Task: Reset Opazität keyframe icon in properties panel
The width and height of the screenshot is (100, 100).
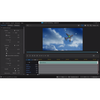Action: 15,69
